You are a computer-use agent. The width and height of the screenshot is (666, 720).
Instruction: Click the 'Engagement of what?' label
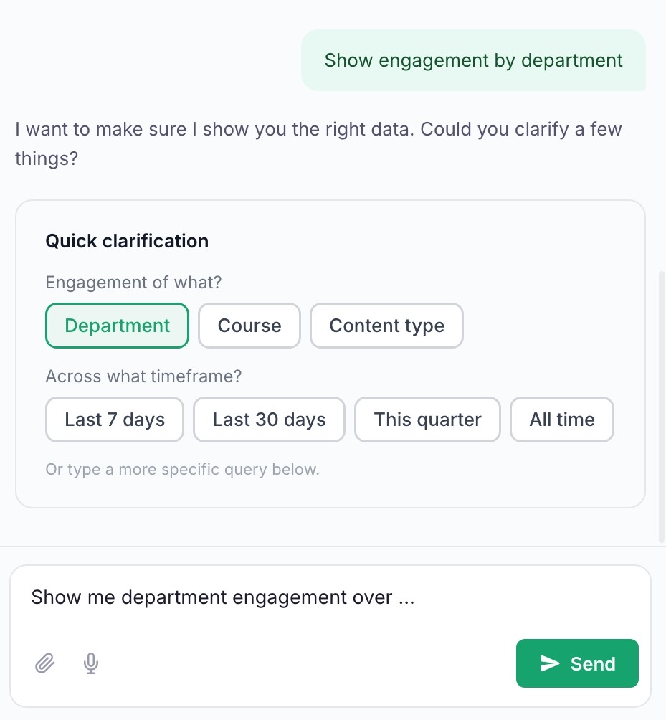[133, 283]
